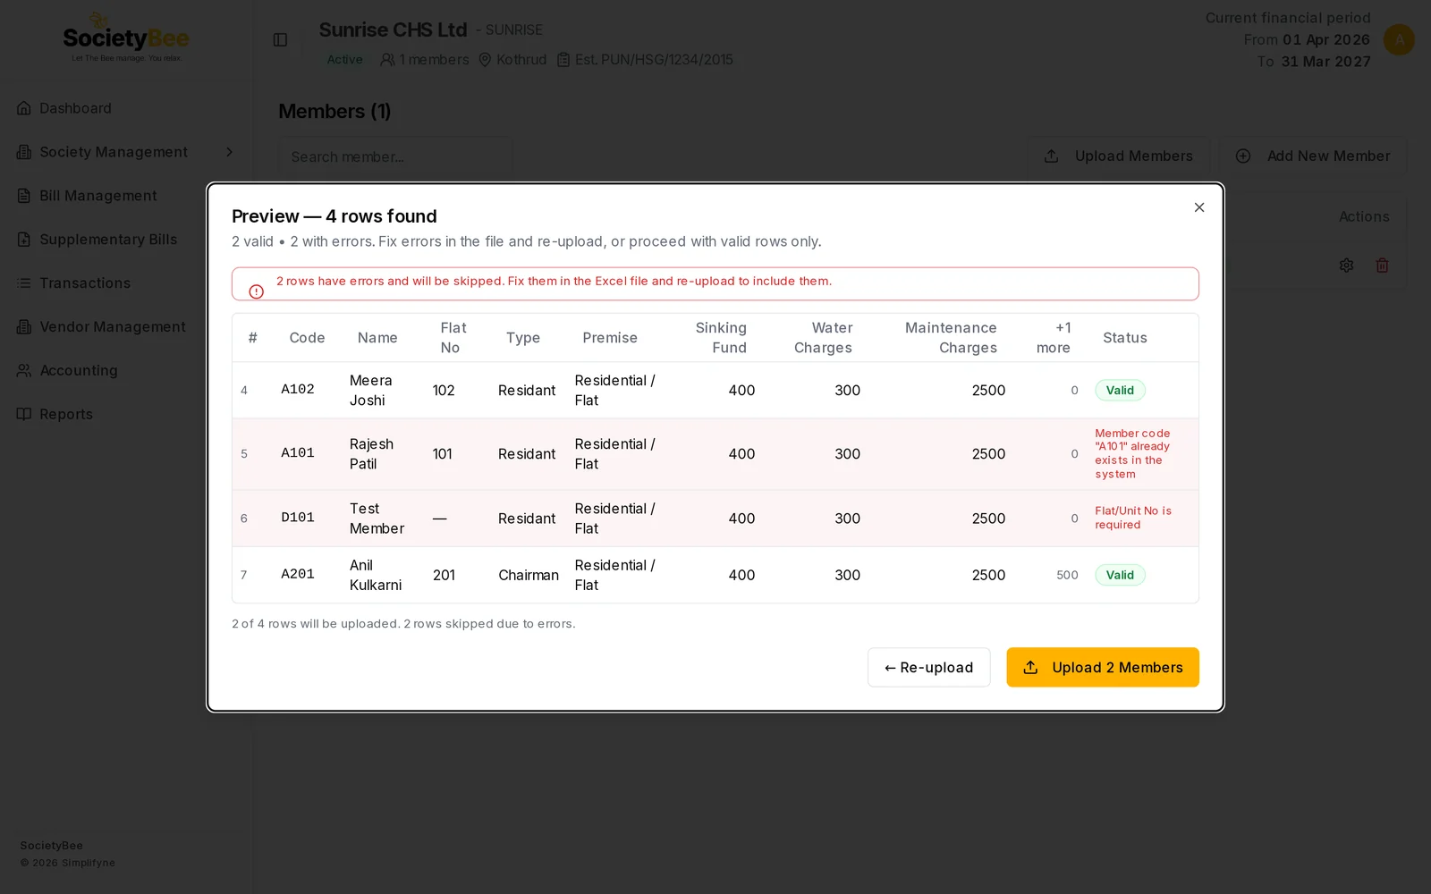Screen dimensions: 1431x894
Task: Click the red delete trash icon
Action: [x=1382, y=266]
